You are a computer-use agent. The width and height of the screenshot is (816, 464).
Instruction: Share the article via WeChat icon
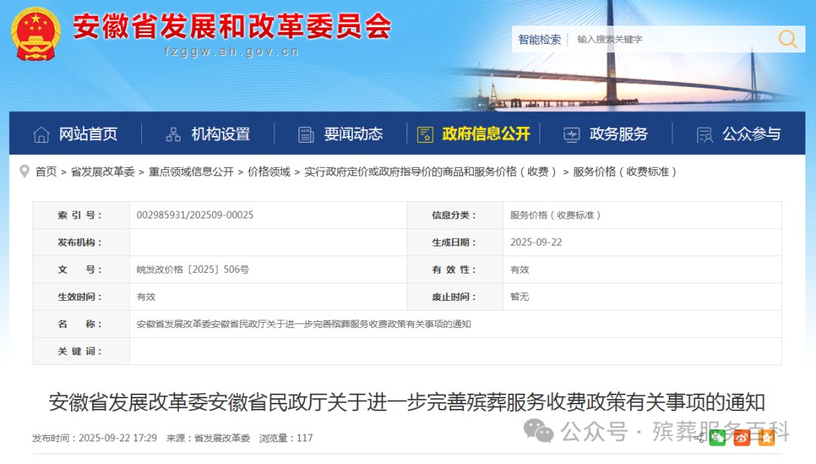[x=718, y=438]
